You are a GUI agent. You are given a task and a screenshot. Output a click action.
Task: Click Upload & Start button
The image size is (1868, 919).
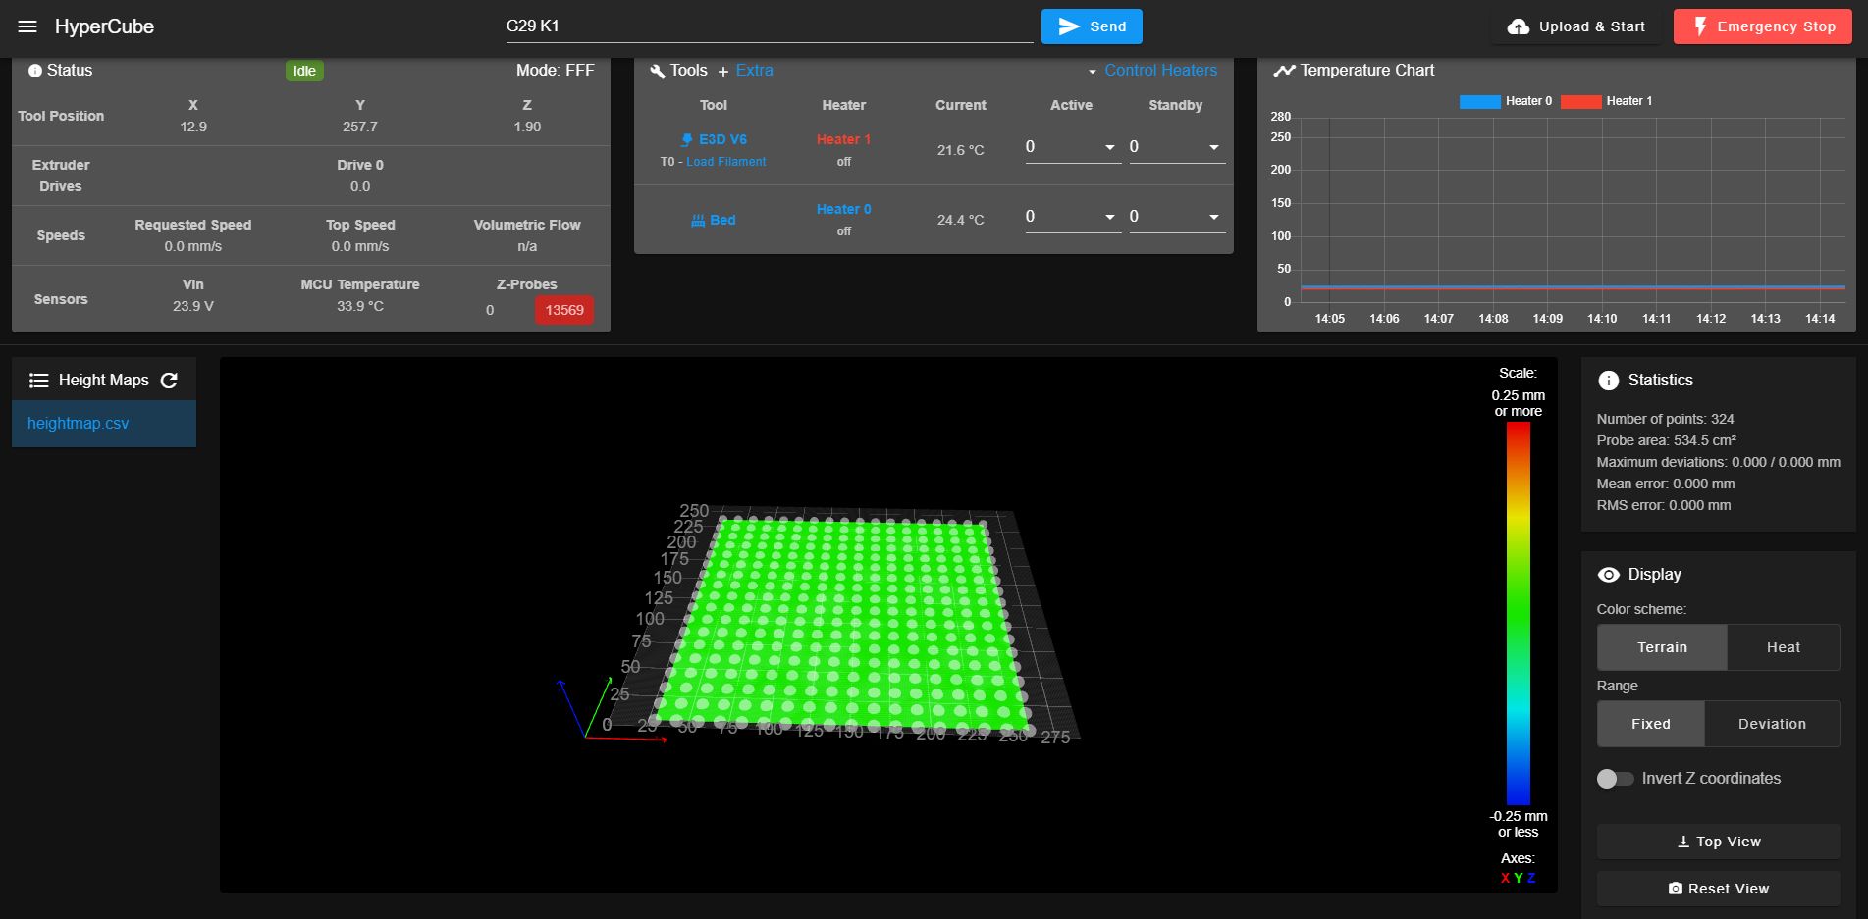(1575, 26)
